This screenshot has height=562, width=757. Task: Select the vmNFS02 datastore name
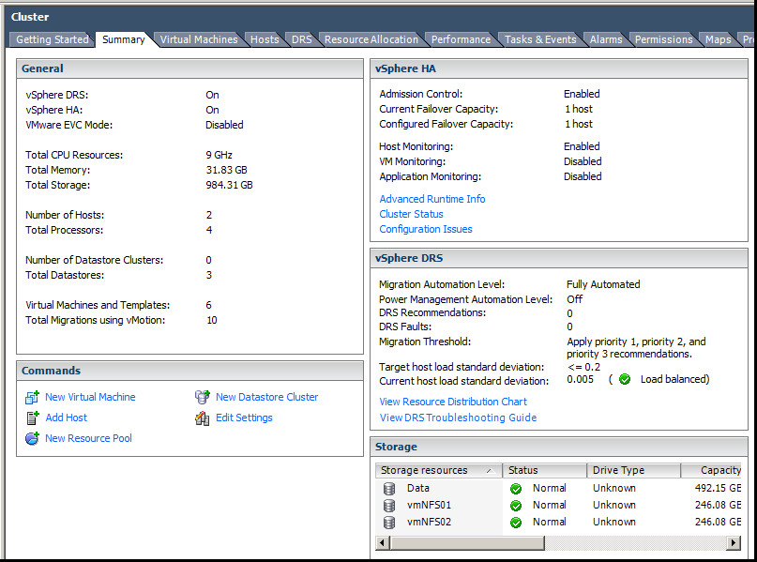coord(429,522)
